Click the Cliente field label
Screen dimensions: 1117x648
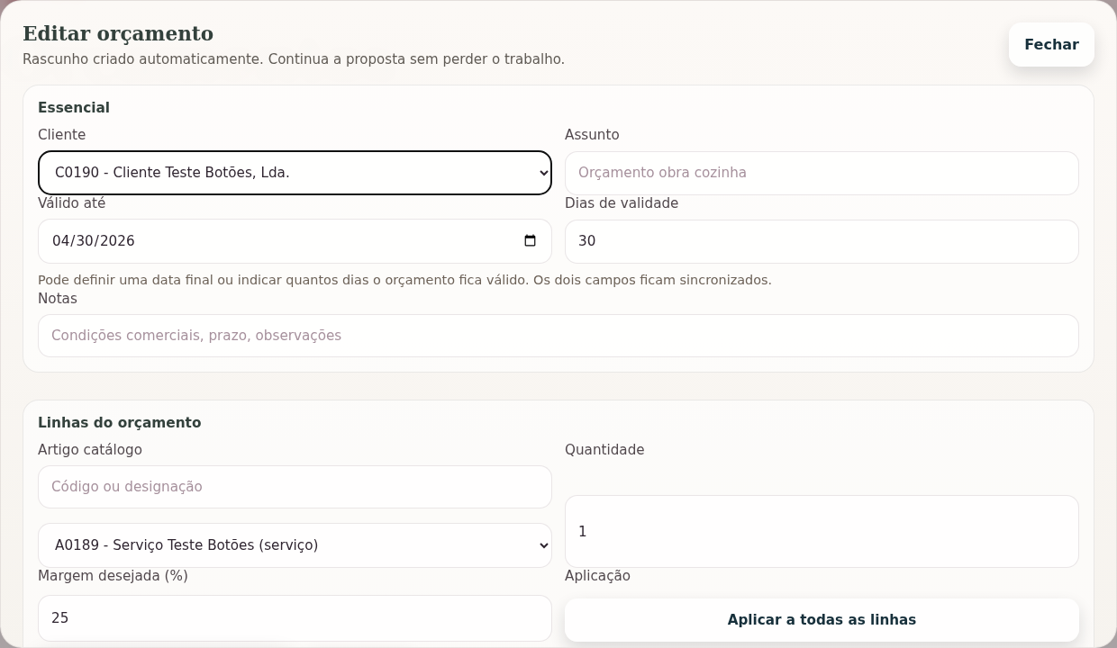point(62,135)
